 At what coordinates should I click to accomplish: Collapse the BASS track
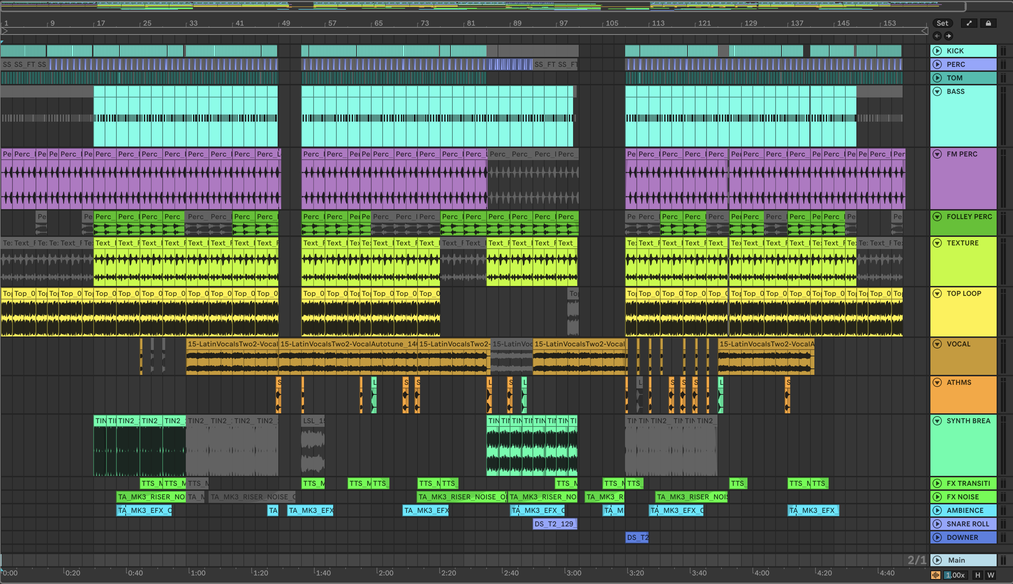937,91
